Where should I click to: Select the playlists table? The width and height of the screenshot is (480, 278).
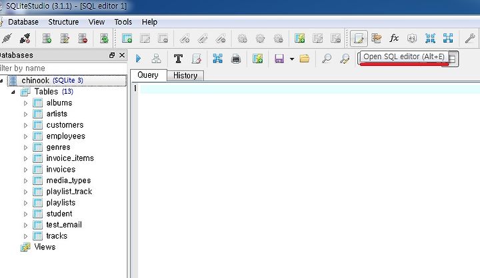point(61,203)
